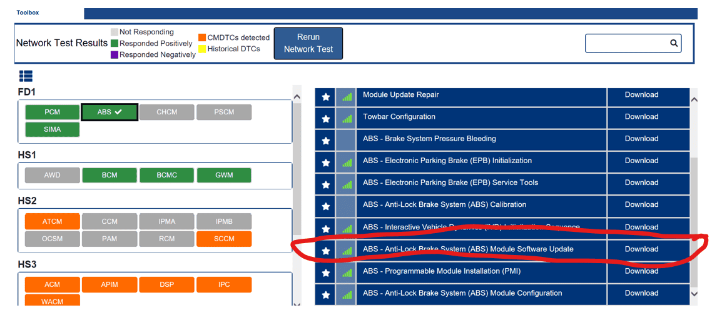Download ABS Module Software Update

(x=641, y=249)
